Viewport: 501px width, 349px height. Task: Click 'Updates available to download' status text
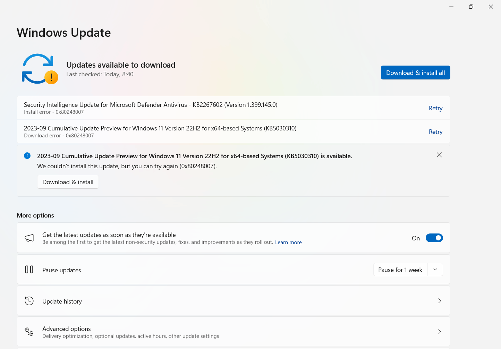pyautogui.click(x=121, y=65)
